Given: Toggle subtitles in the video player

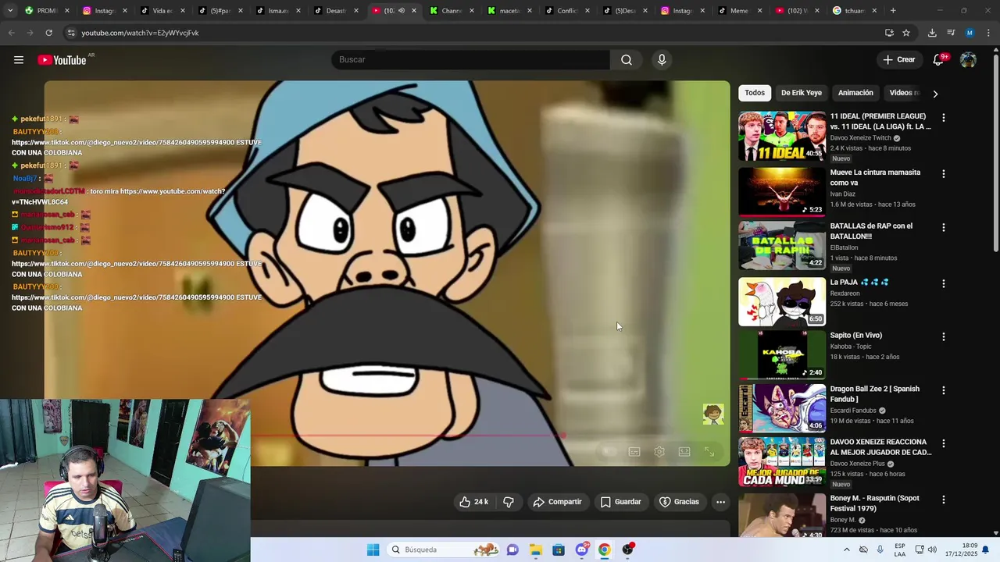Looking at the screenshot, I should (634, 452).
